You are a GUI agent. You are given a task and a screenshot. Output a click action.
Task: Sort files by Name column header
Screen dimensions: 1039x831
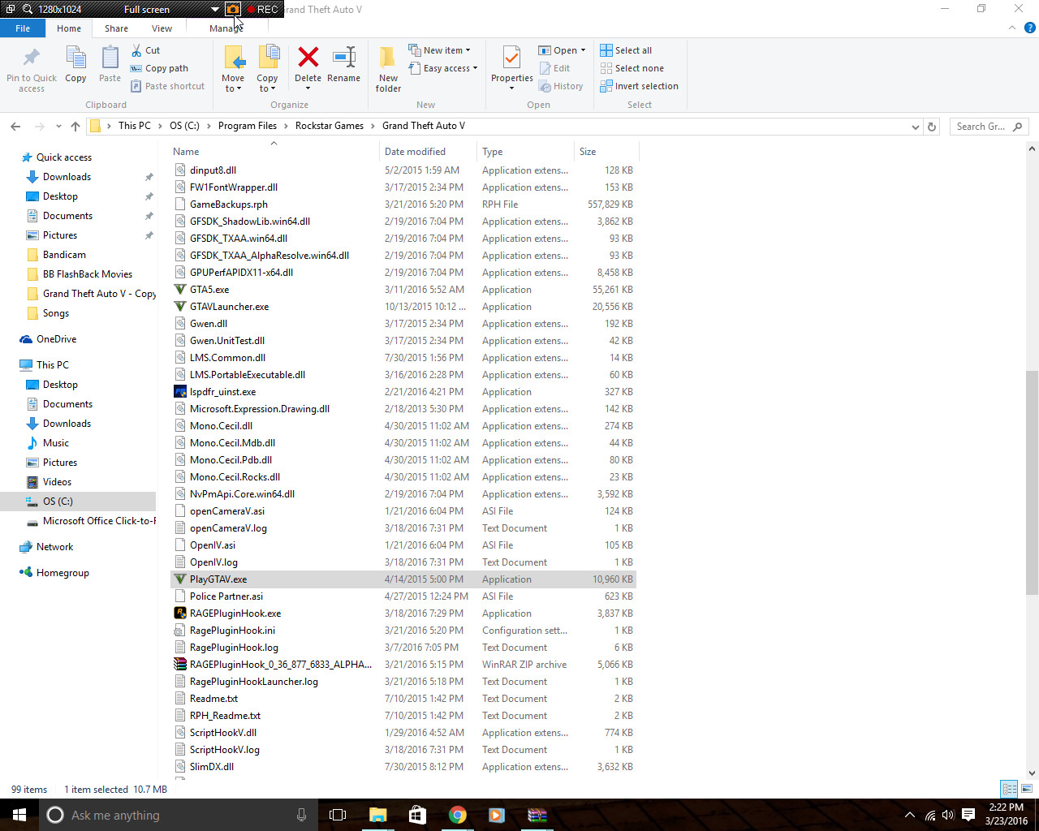274,152
